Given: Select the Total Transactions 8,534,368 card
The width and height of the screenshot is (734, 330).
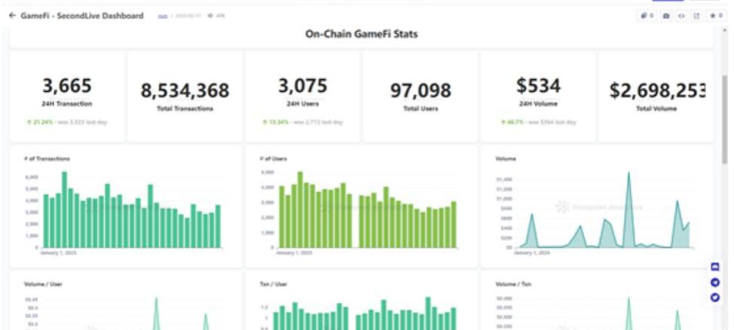Looking at the screenshot, I should click(x=185, y=96).
